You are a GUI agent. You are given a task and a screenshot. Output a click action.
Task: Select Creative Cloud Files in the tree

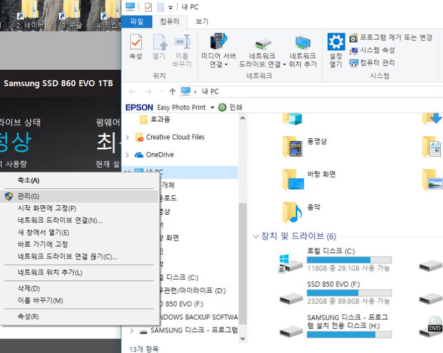(170, 137)
